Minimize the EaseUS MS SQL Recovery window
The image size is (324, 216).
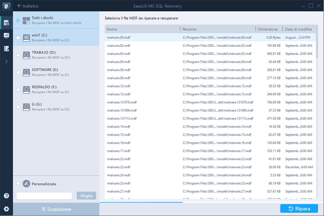[x=303, y=6]
